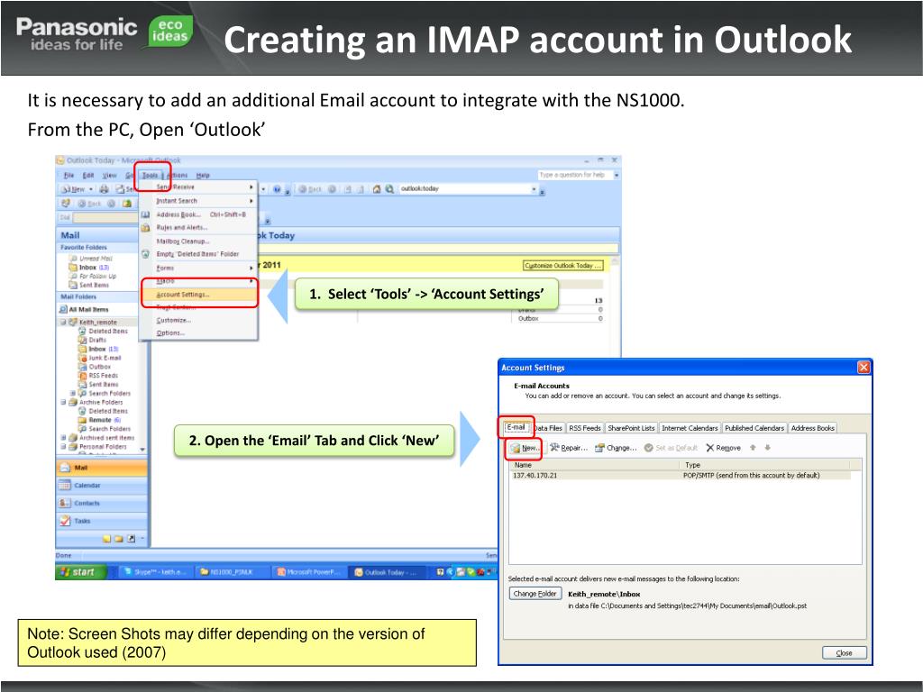The width and height of the screenshot is (923, 692).
Task: Select Inbox under Favorite Folders
Action: coord(89,267)
